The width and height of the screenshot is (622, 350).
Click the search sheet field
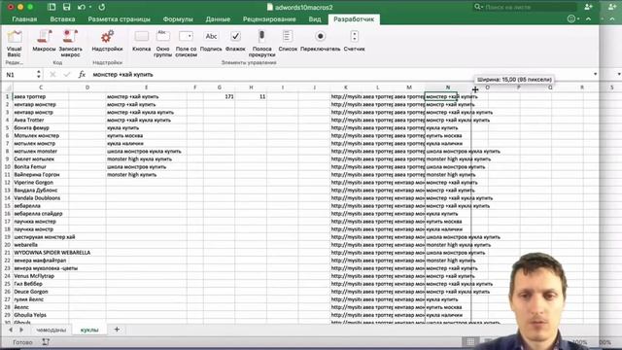525,7
